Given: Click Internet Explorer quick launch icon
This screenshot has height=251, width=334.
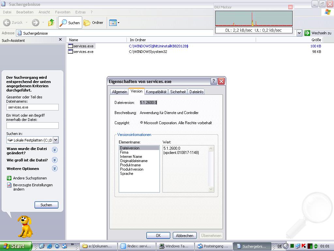Looking at the screenshot, I should pyautogui.click(x=50, y=246).
